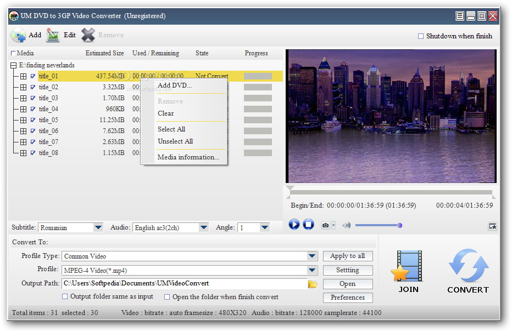Image resolution: width=512 pixels, height=332 pixels.
Task: Uncheck title_02 checkbox
Action: (x=33, y=87)
